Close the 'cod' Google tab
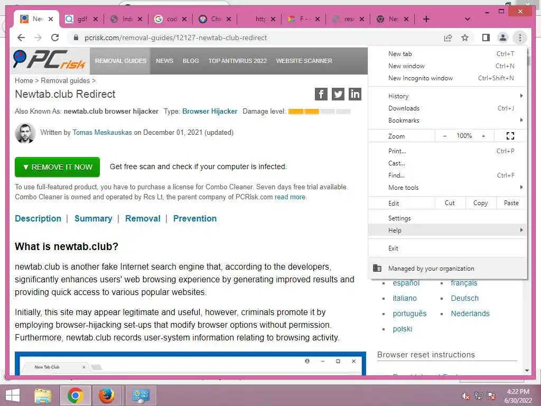This screenshot has height=406, width=541. coord(184,19)
